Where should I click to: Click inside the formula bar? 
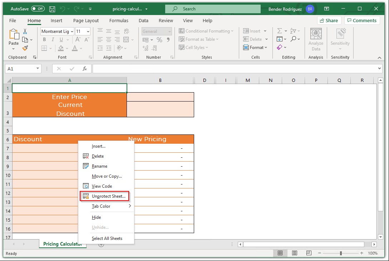click(215, 68)
